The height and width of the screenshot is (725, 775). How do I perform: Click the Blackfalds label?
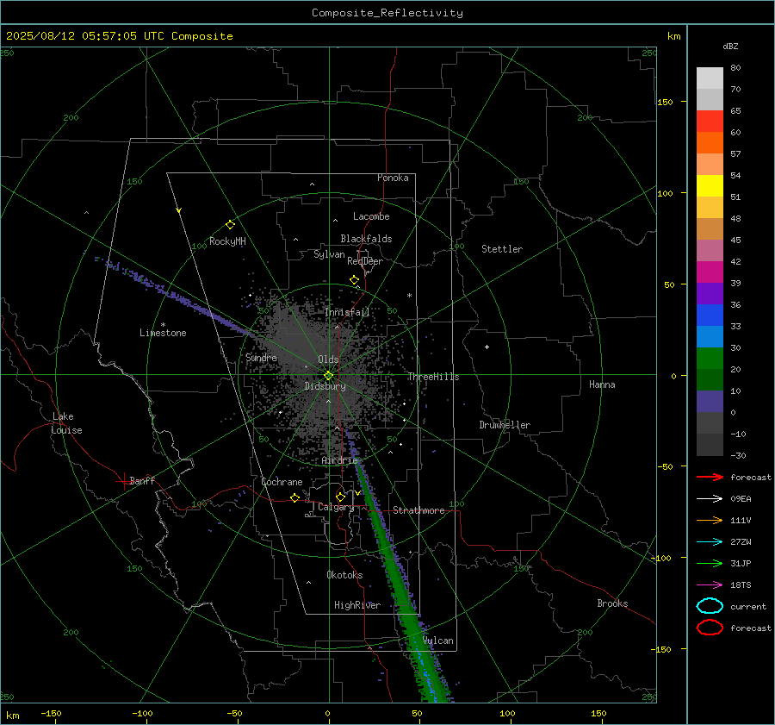coord(366,239)
